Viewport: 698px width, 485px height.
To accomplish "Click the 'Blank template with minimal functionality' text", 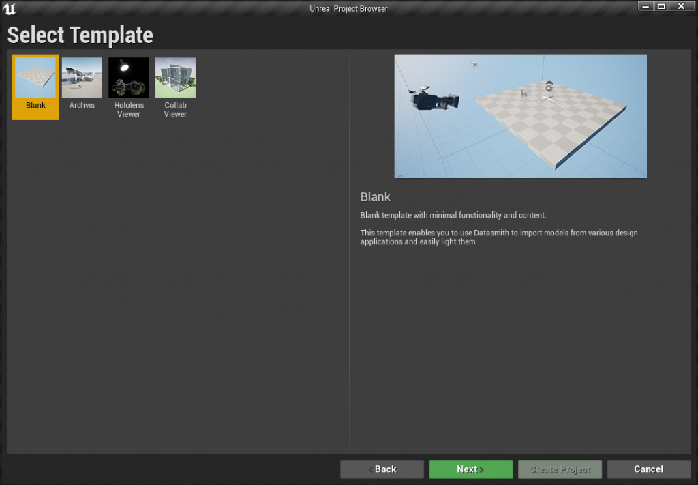I will coord(453,215).
